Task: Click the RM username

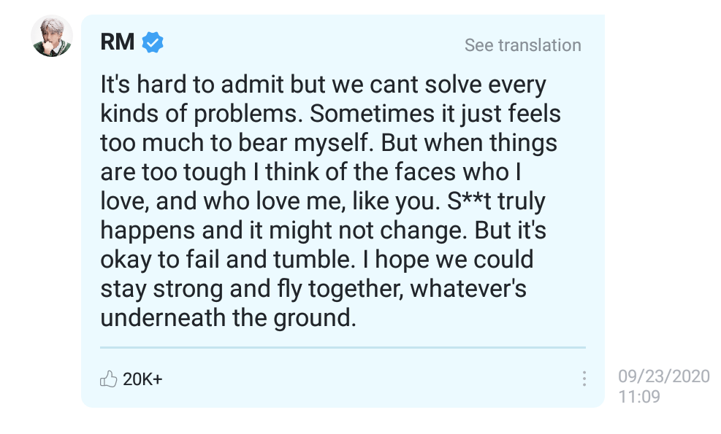Action: tap(117, 42)
